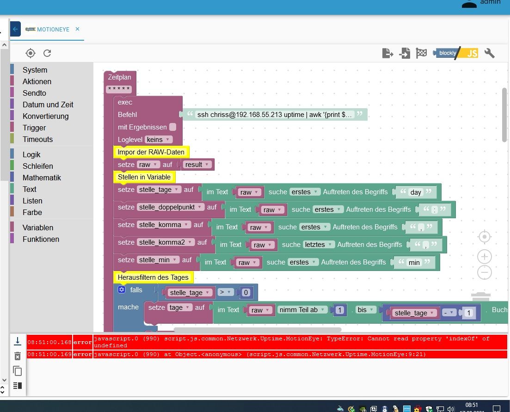Toggle the log panel layout icon
The height and width of the screenshot is (412, 510).
point(18,386)
